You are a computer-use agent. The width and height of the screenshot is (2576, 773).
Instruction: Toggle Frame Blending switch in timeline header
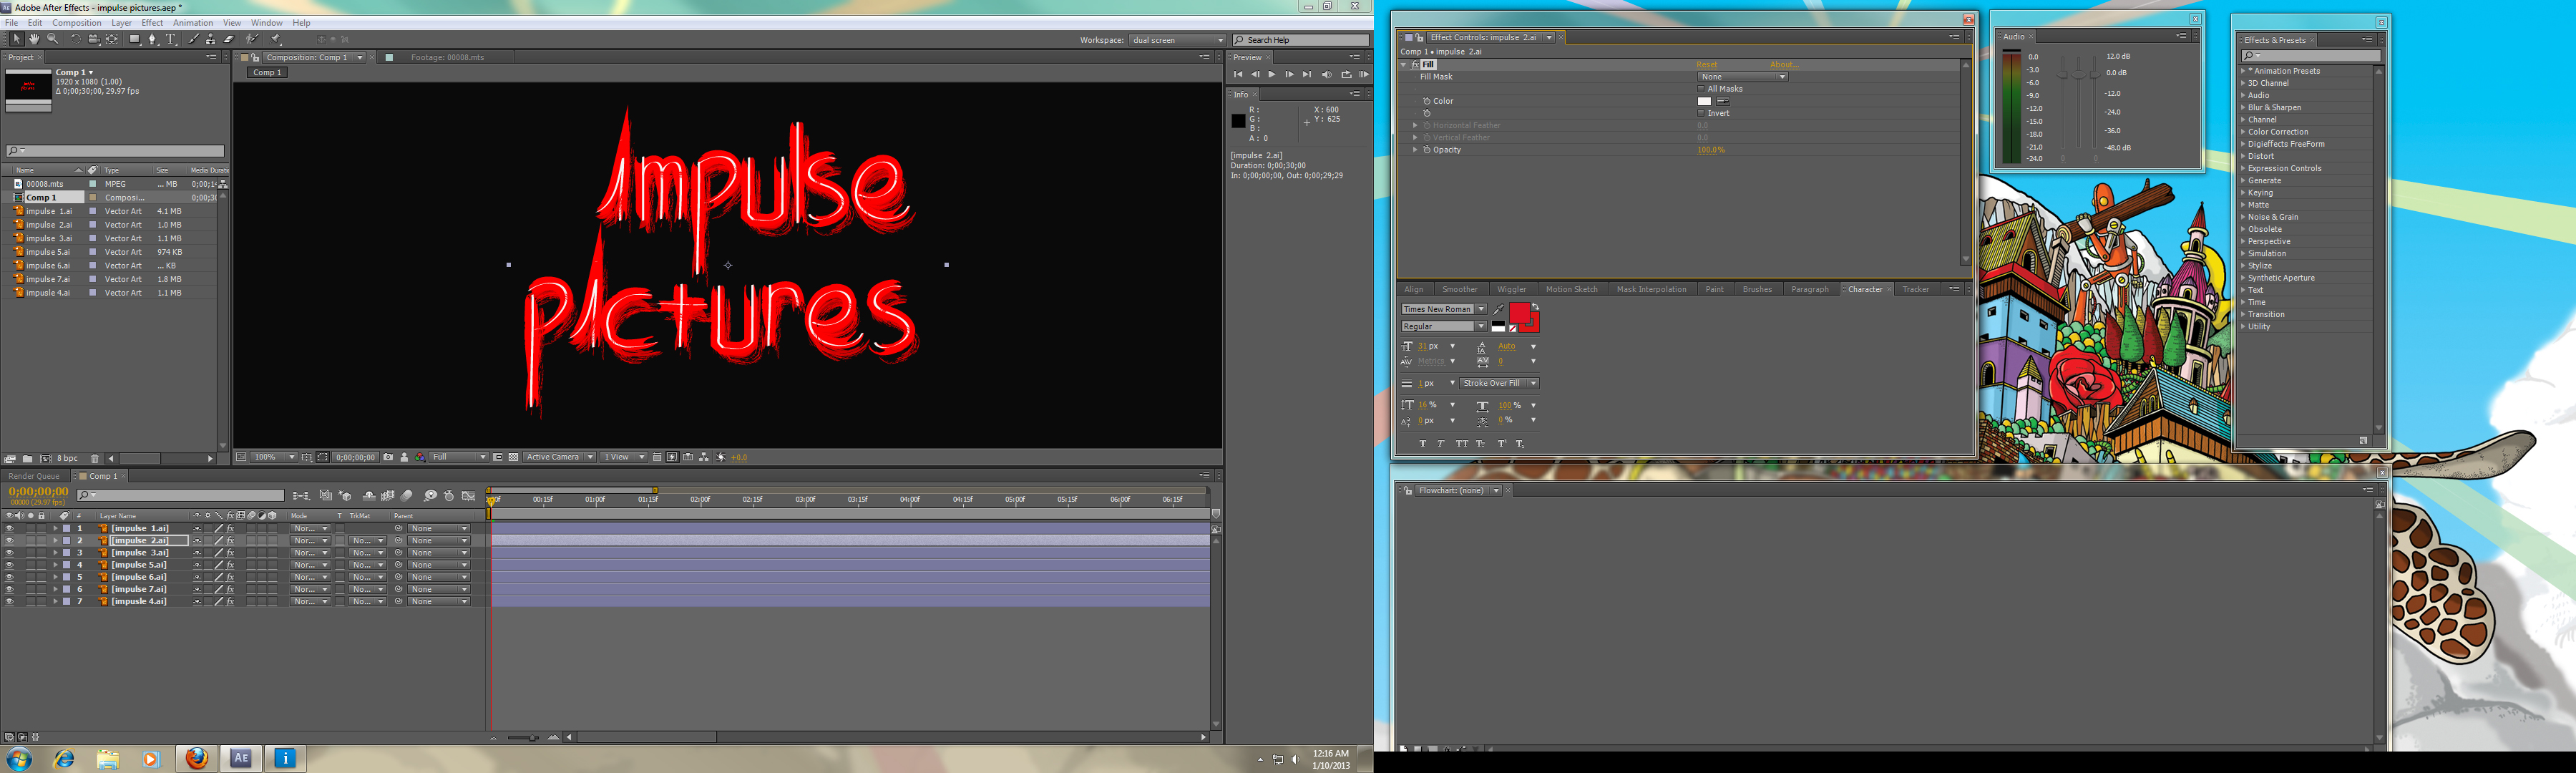388,496
